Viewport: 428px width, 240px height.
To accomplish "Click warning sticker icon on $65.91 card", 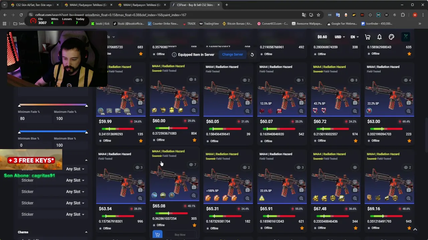I will [x=262, y=199].
